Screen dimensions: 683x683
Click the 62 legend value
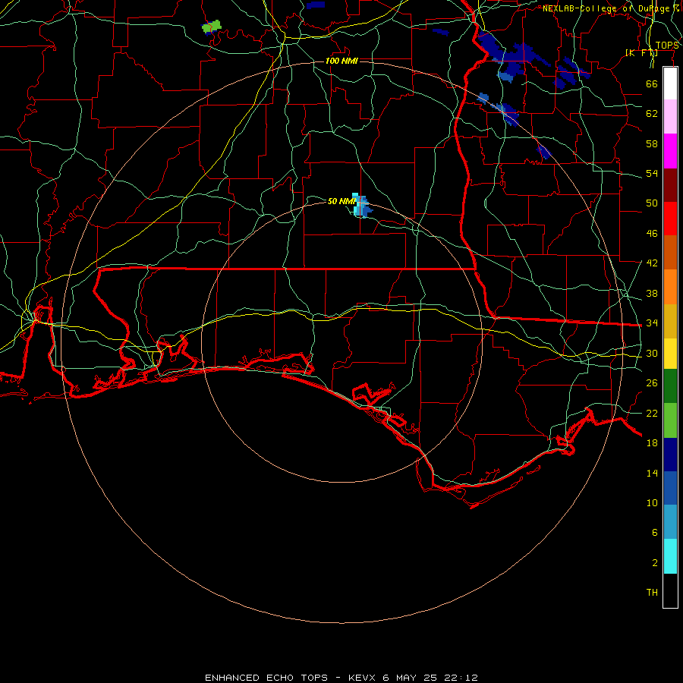click(x=652, y=114)
